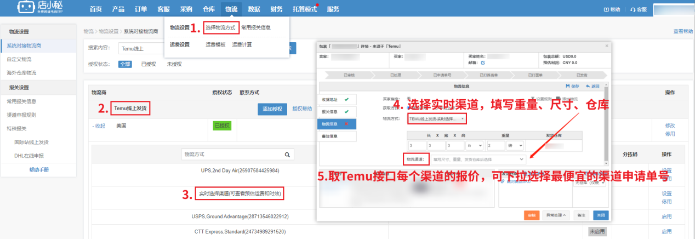Viewport: 695px width, 239px height.
Task: Click USPS,Ground Advantage(28713546022912) row
Action: [x=241, y=217]
